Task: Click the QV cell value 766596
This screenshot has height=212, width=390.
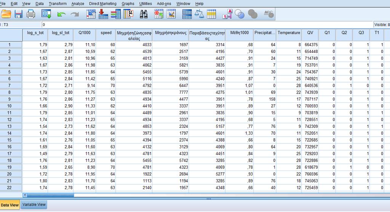Action: [x=310, y=174]
